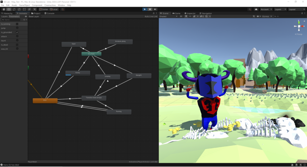The height and width of the screenshot is (167, 307).
Task: Select the Move tool
Action: [x=9, y=9]
